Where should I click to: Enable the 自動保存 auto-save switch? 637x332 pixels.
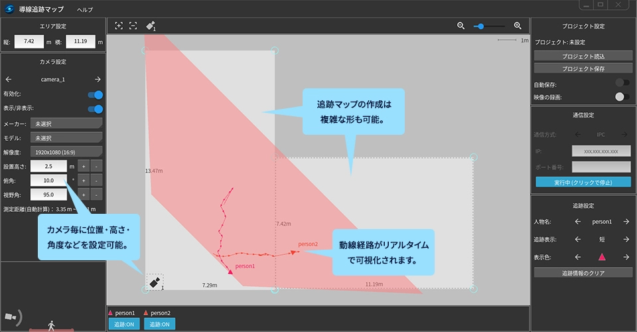point(622,83)
